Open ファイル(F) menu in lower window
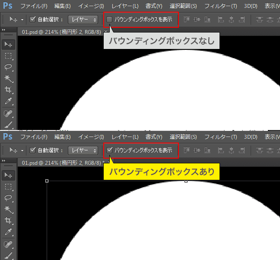 [34, 137]
